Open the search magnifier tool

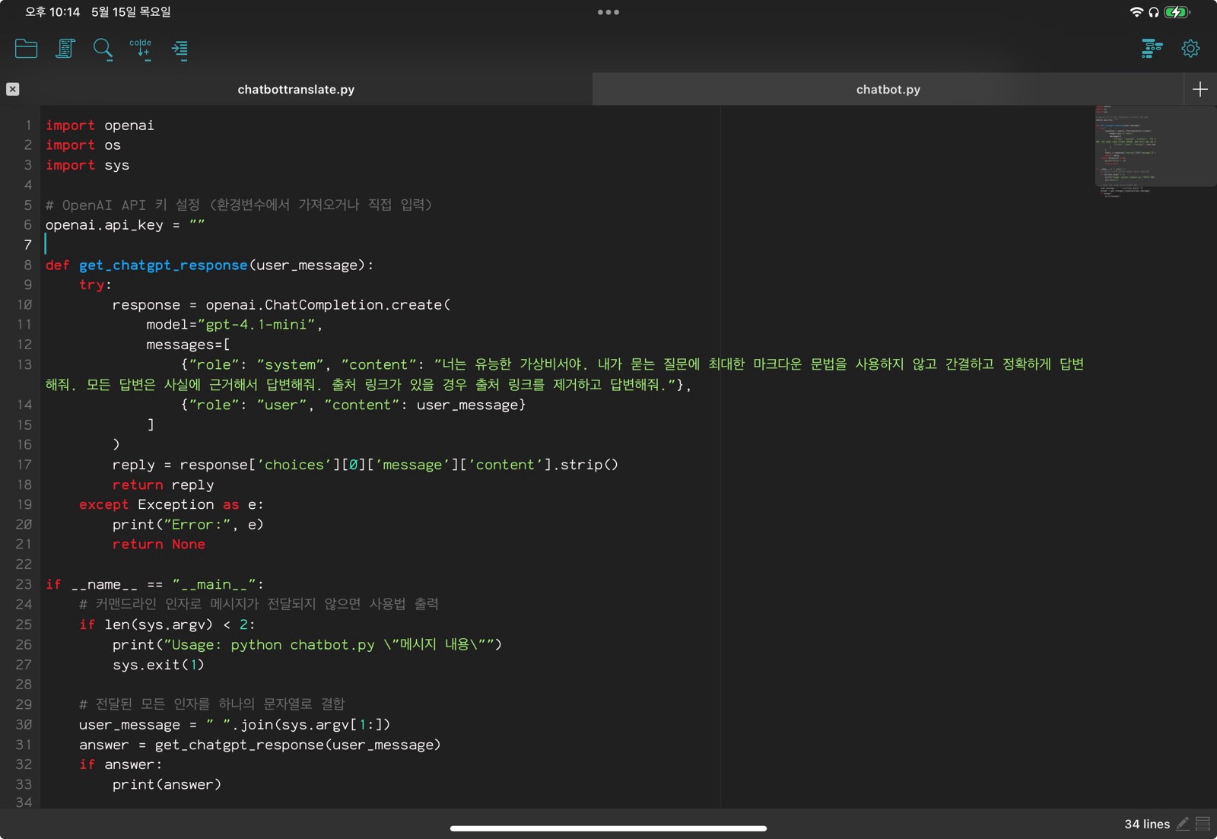pyautogui.click(x=103, y=49)
